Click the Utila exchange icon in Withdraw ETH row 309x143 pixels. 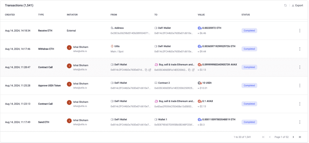click(112, 46)
